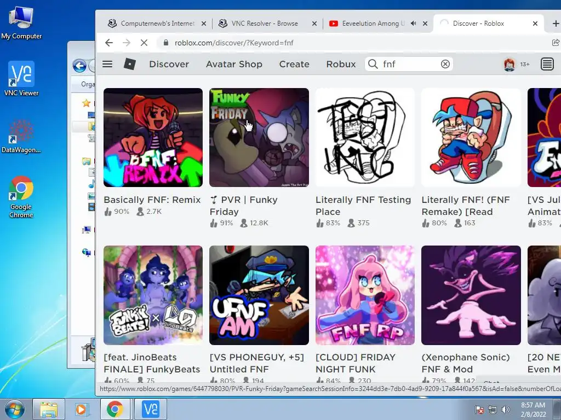
Task: Open the Roblox notifications list icon
Action: 547,65
